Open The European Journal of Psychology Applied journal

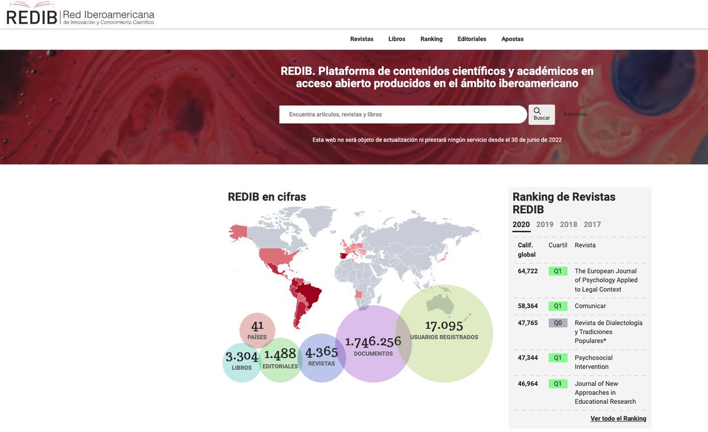(x=606, y=280)
